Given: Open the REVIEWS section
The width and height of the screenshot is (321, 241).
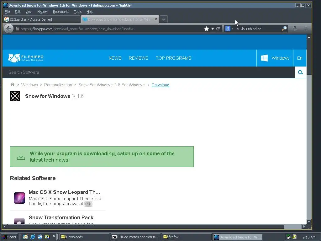Looking at the screenshot, I should (138, 58).
